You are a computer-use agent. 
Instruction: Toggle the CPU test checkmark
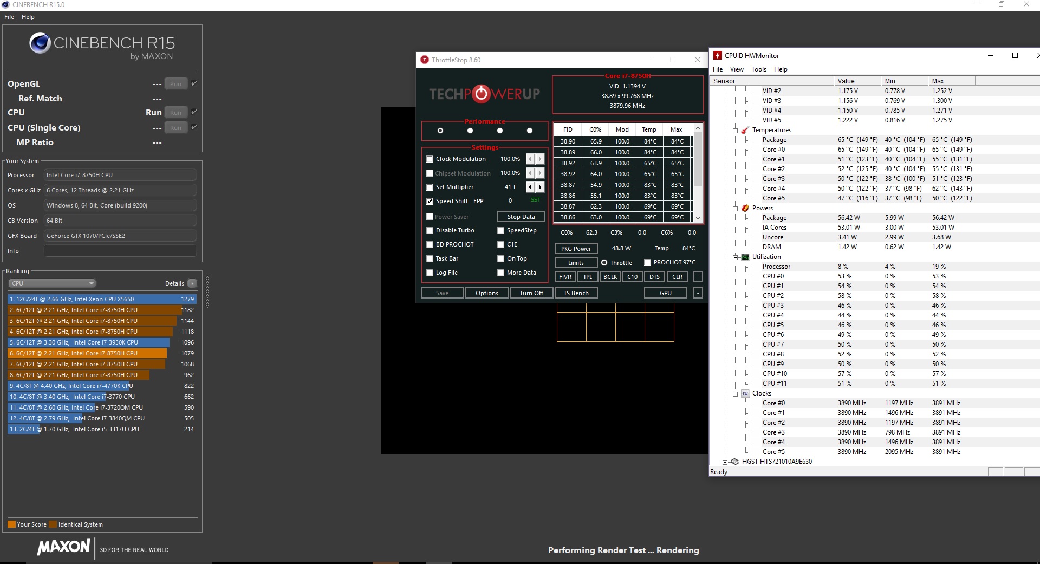point(194,112)
